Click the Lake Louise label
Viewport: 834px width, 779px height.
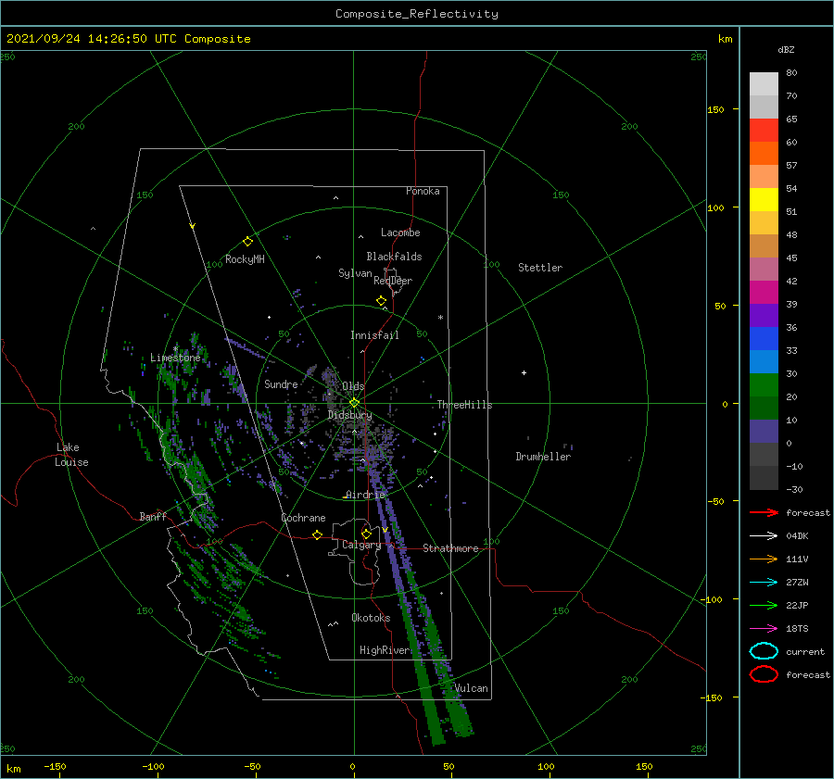[x=71, y=455]
